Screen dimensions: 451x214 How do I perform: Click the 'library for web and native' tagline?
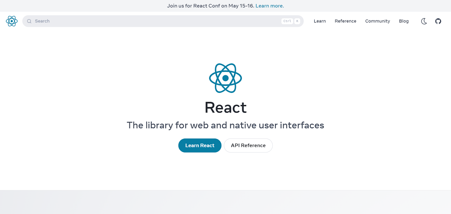pos(225,125)
